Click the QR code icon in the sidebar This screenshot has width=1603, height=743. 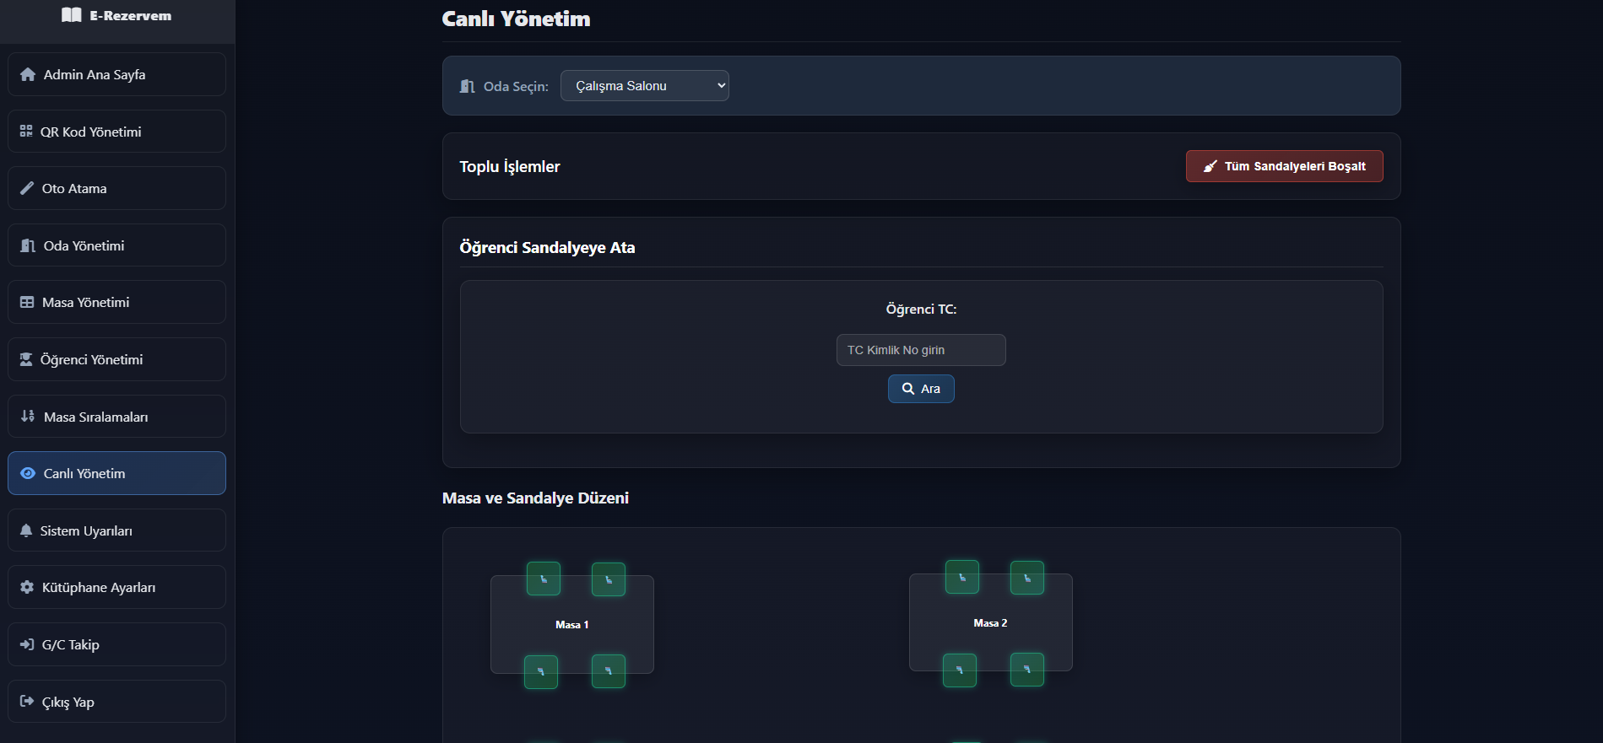[26, 132]
